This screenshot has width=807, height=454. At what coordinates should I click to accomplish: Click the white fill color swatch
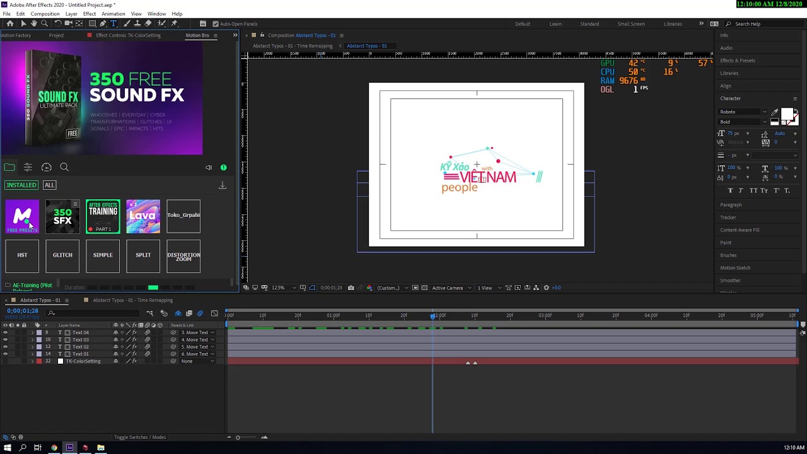click(787, 115)
